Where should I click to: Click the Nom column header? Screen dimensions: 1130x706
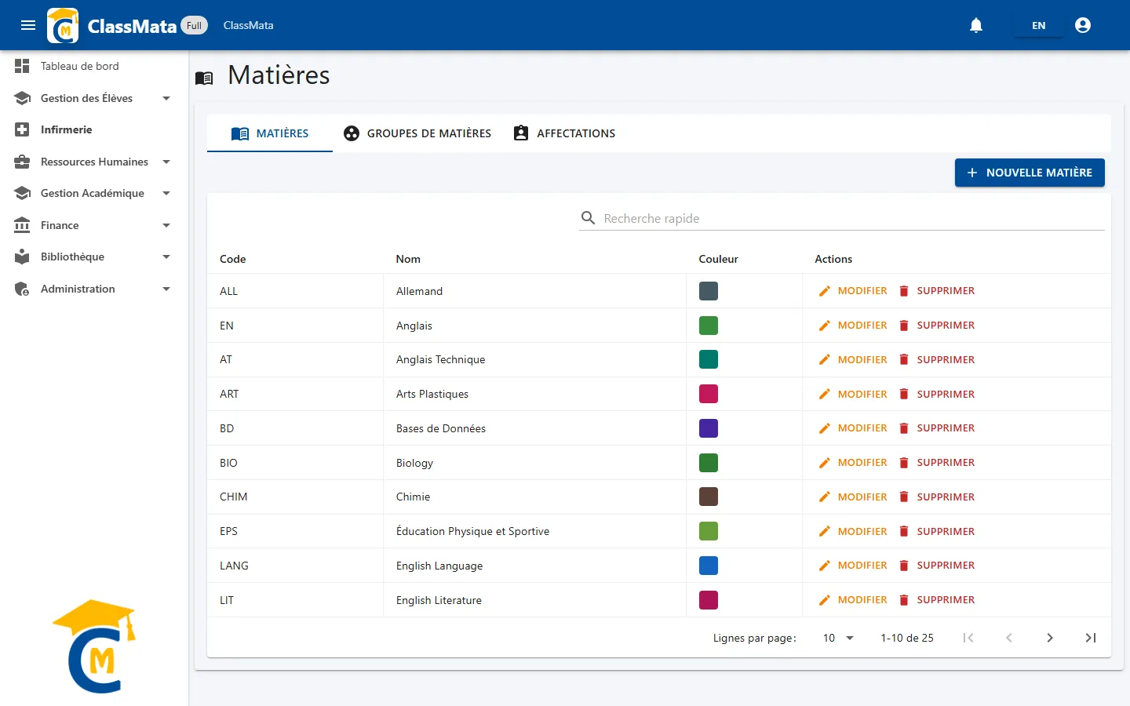pos(408,259)
